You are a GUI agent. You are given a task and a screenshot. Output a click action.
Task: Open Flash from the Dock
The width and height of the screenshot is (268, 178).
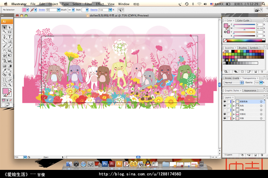112,164
